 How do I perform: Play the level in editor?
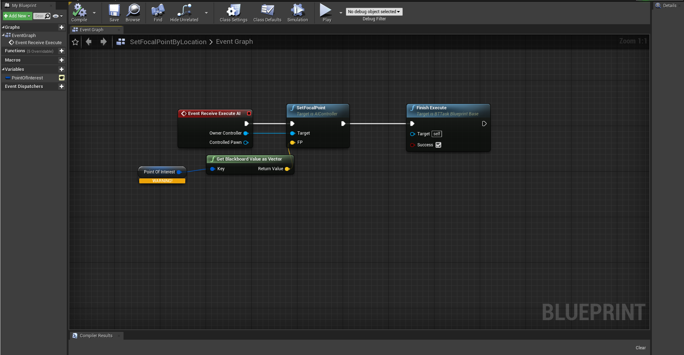pyautogui.click(x=326, y=13)
